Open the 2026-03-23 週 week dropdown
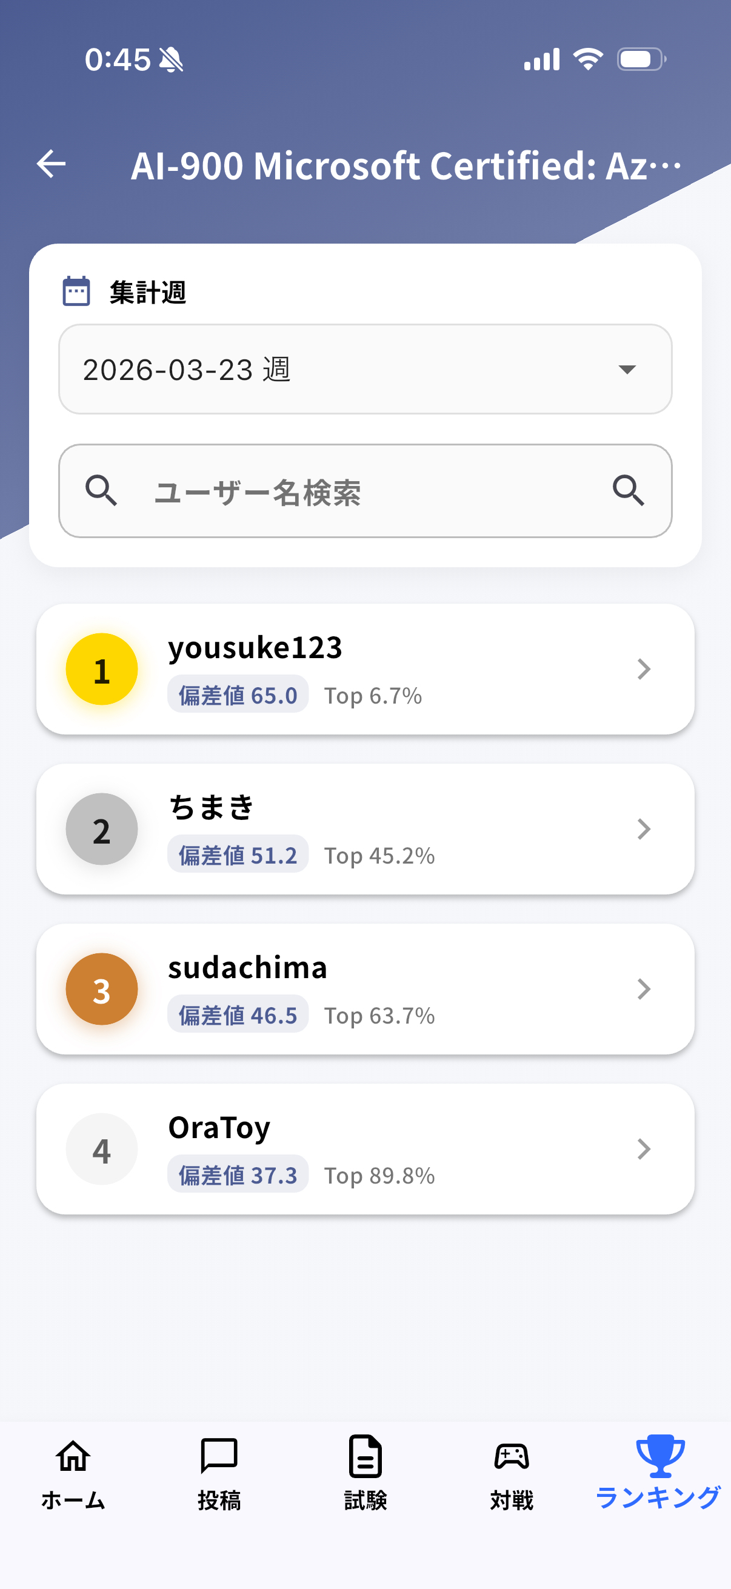This screenshot has width=731, height=1589. pyautogui.click(x=365, y=370)
